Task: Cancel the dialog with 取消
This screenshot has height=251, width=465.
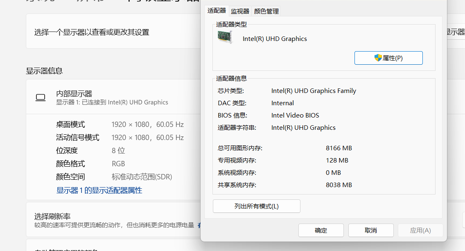Action: coord(371,230)
